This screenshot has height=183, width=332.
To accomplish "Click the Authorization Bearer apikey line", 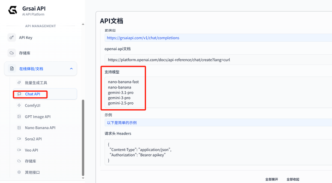I will [137, 155].
